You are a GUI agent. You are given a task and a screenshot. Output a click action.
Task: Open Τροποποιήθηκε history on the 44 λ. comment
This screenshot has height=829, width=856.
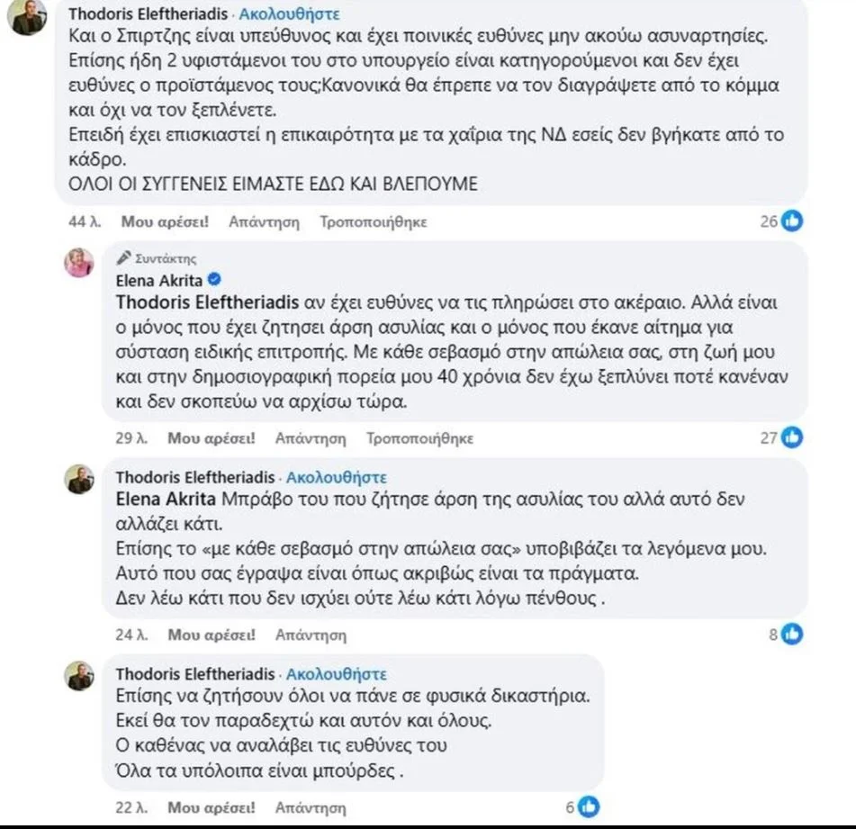click(374, 221)
